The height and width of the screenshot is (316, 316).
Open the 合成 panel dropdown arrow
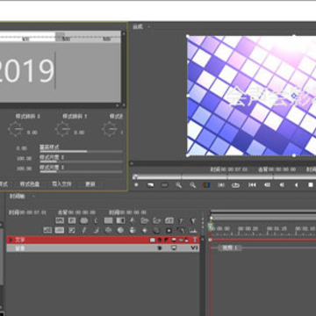pos(149,26)
